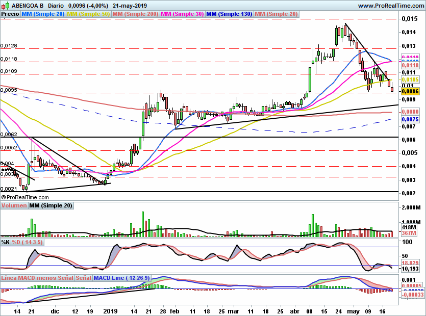This screenshot has width=426, height=316.
Task: Click the MM (Simple 130) label
Action: pyautogui.click(x=229, y=14)
